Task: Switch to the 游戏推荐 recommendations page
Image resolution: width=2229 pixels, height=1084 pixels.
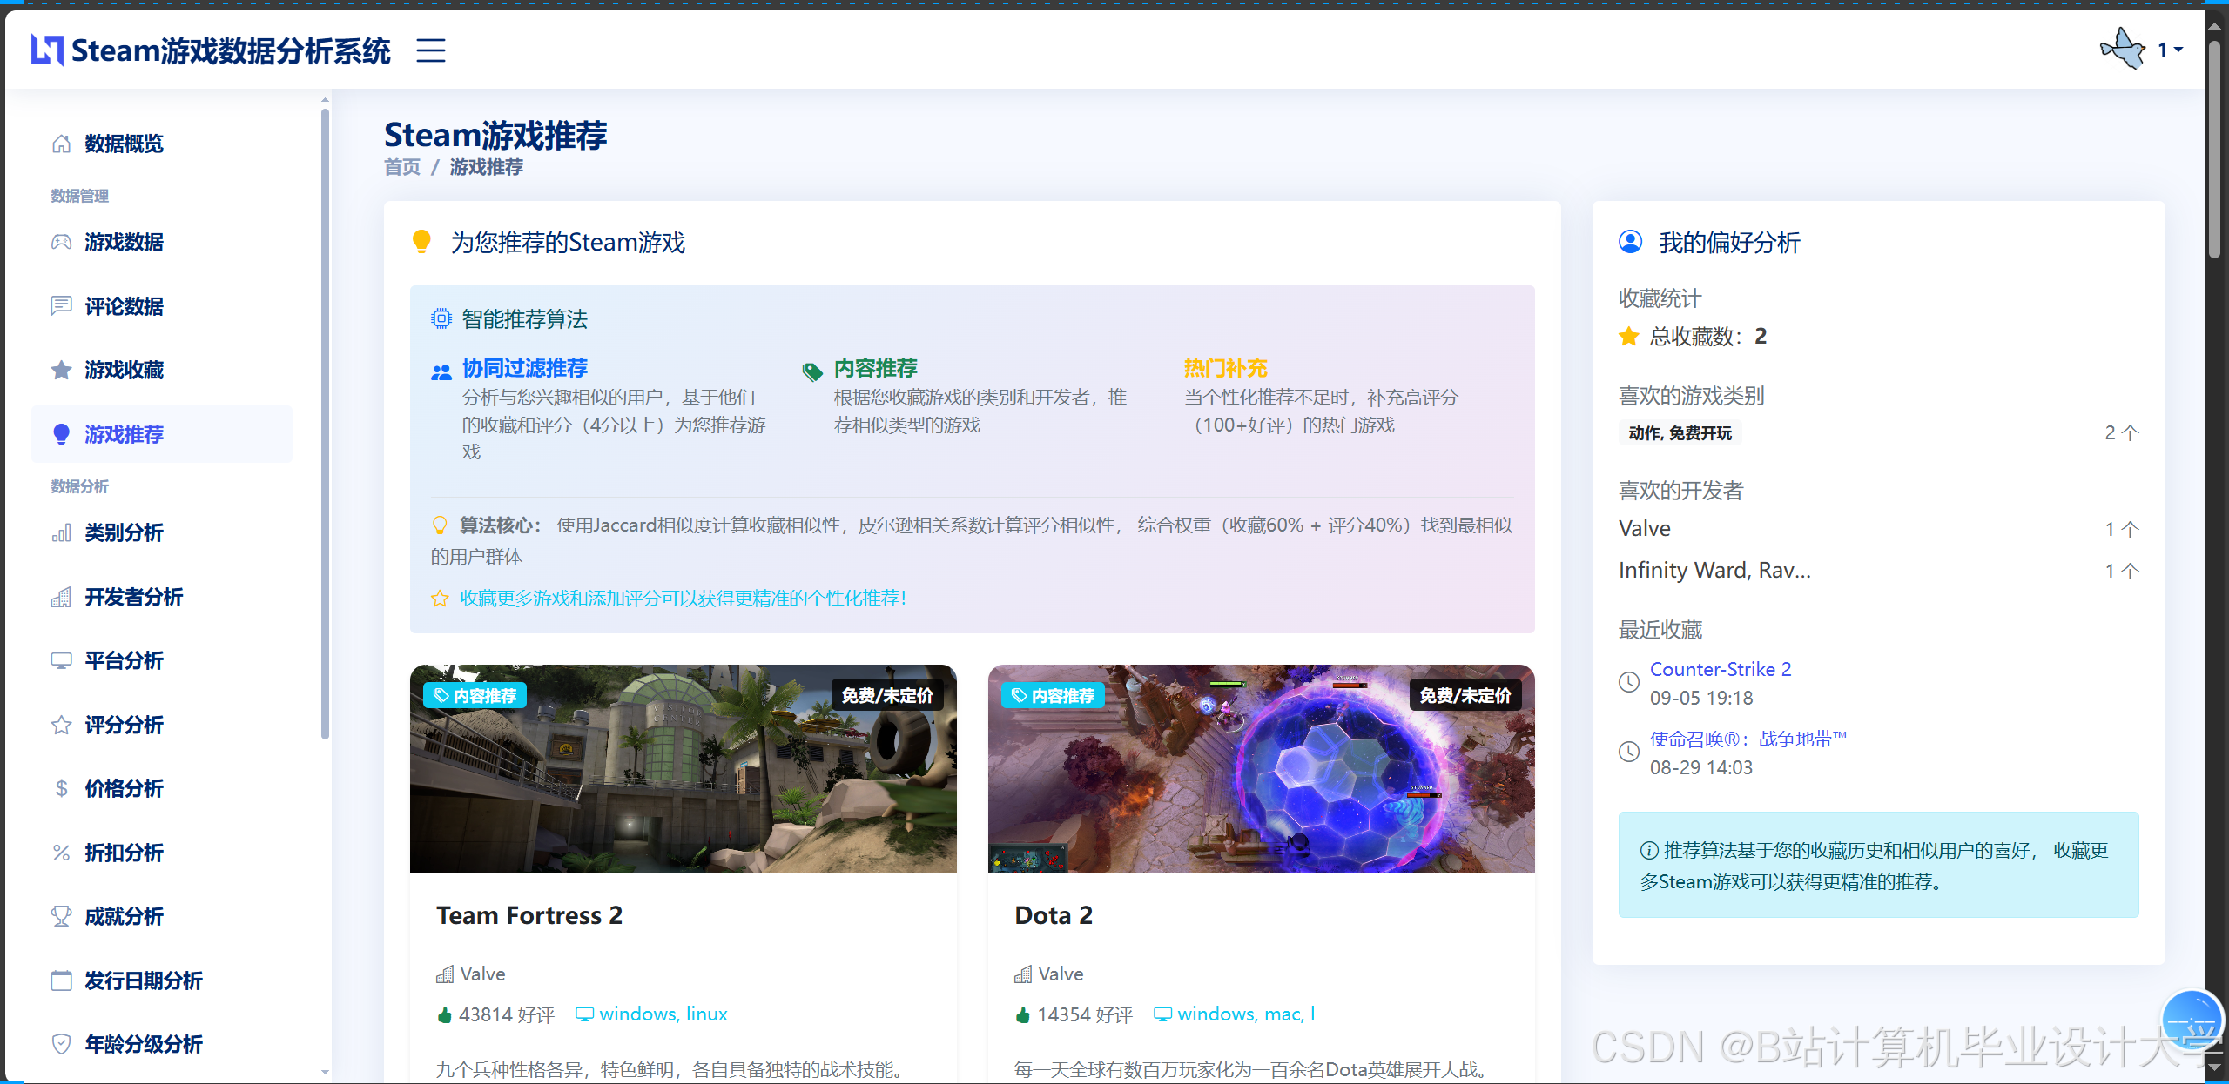Action: pos(123,434)
